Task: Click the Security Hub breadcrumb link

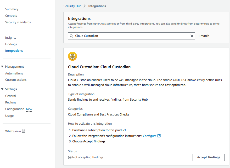Action: 72,6
